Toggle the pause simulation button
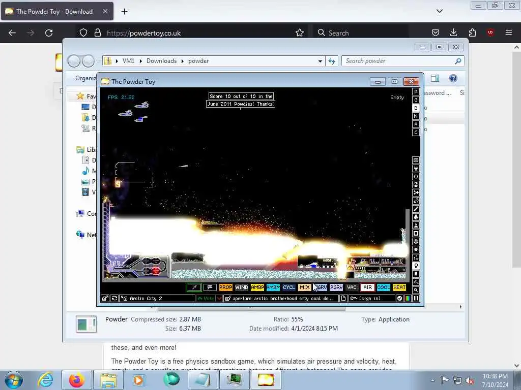The image size is (521, 390). click(x=416, y=299)
